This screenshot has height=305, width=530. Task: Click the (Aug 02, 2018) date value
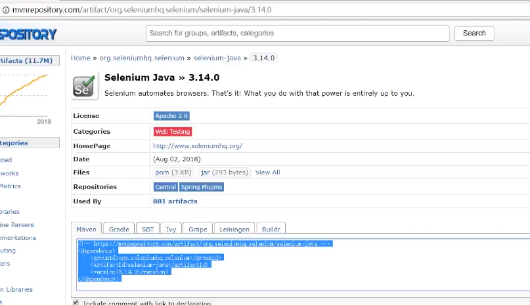click(x=177, y=159)
